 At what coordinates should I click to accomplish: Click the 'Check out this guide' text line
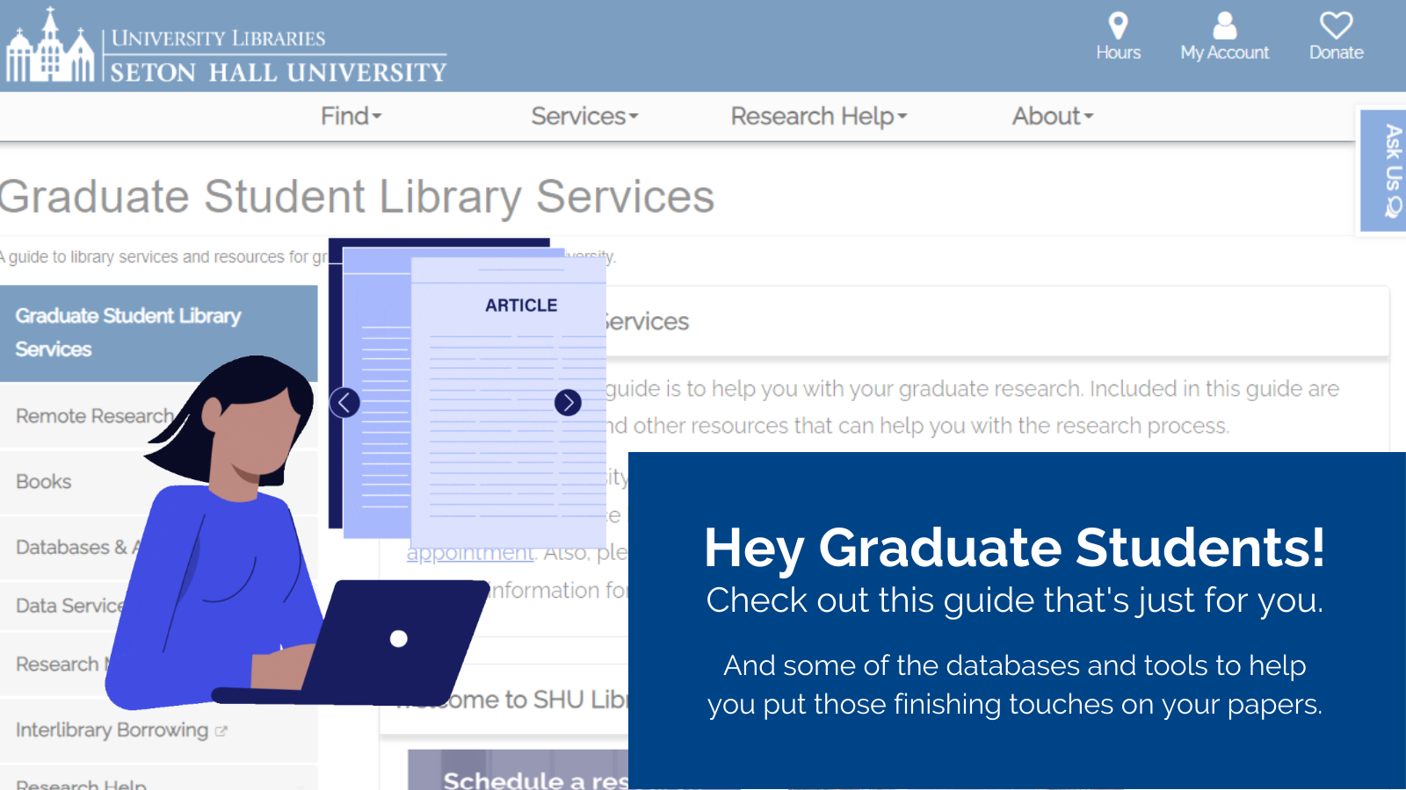click(x=1014, y=600)
